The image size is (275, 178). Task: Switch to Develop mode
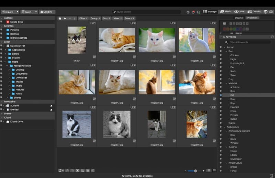pyautogui.click(x=254, y=12)
